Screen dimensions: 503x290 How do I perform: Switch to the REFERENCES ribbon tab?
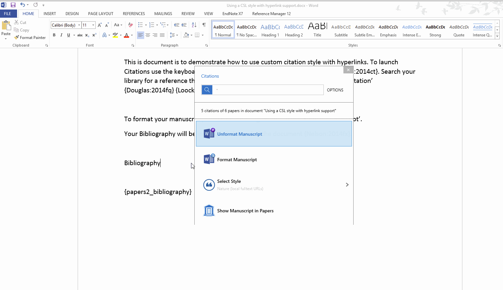tap(133, 13)
